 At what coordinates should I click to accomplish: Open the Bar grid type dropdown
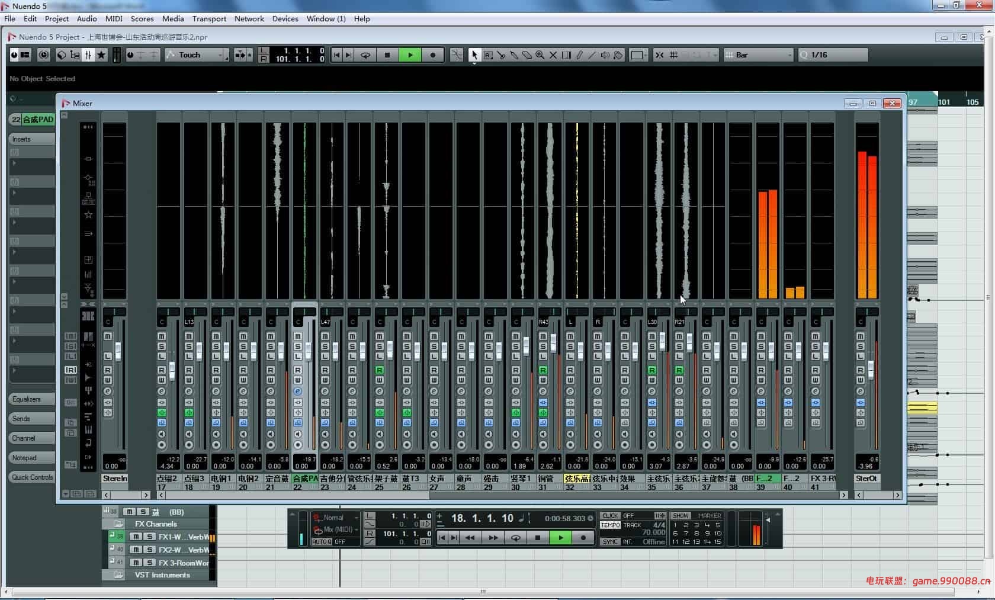(x=759, y=55)
